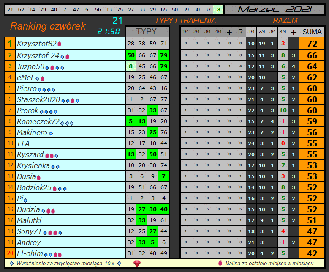Viewport: 329px width, 272px height.
Task: Click the 'Wyróżnienie za zwycięstwo miesiąca' legend text
Action: [59, 264]
